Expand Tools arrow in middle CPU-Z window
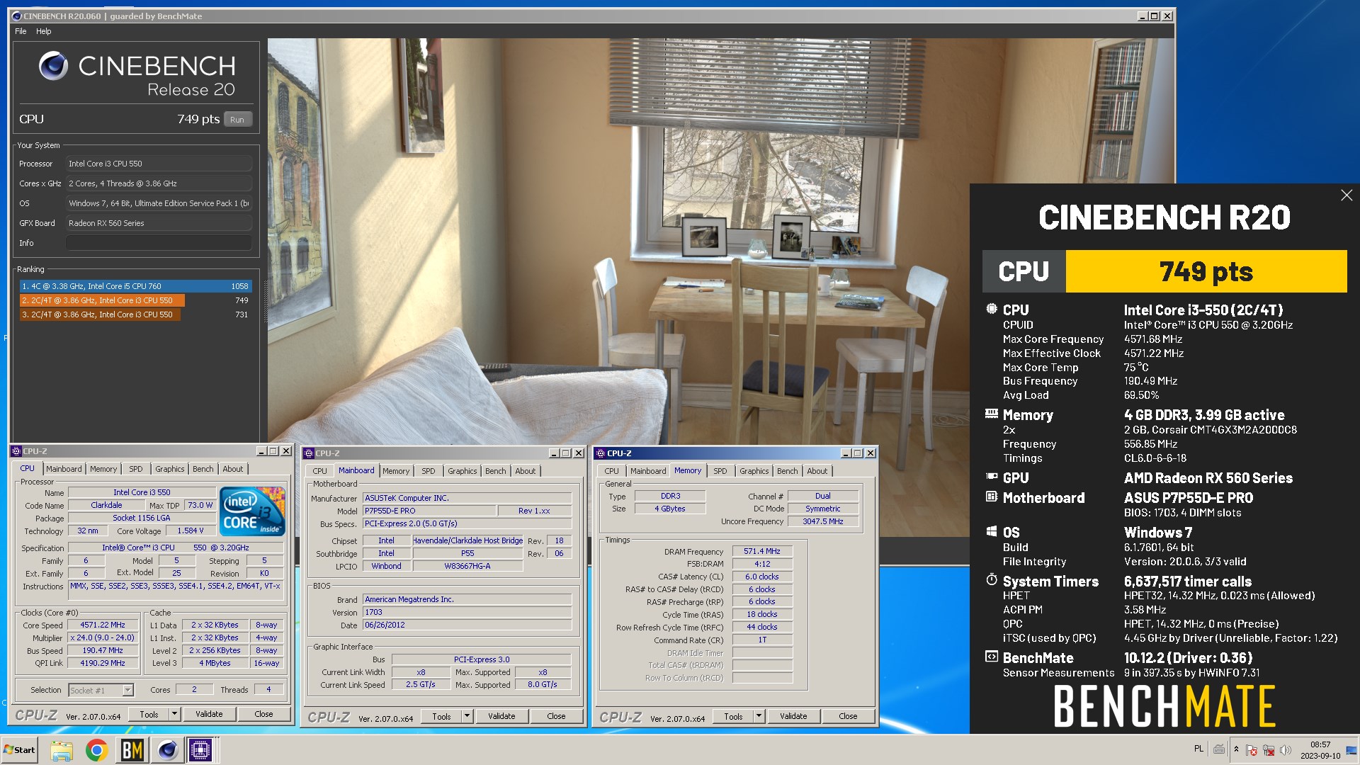The height and width of the screenshot is (765, 1360). coord(467,716)
